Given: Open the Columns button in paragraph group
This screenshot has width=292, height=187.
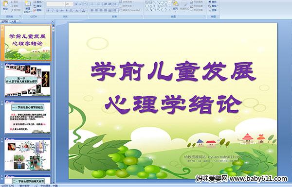Looking at the screenshot, I should pos(115,10).
